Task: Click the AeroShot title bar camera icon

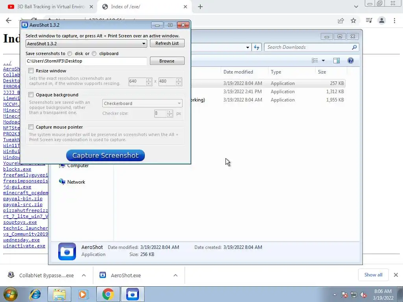Action: pos(25,25)
